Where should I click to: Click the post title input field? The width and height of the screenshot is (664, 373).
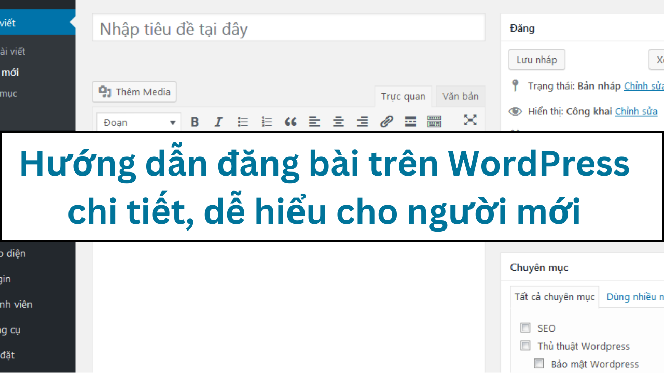click(288, 27)
